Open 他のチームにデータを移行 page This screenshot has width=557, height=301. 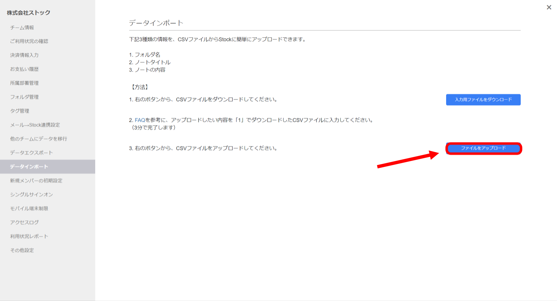(x=38, y=138)
